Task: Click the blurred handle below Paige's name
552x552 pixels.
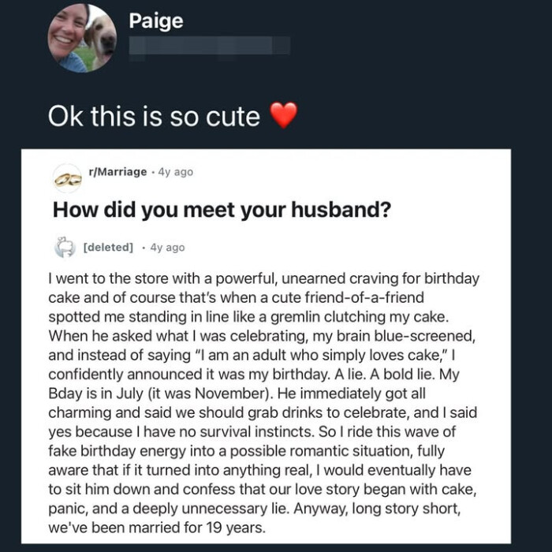Action: 209,46
